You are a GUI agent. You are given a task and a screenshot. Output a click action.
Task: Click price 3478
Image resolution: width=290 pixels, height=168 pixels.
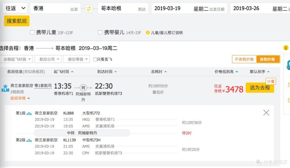coord(234,89)
